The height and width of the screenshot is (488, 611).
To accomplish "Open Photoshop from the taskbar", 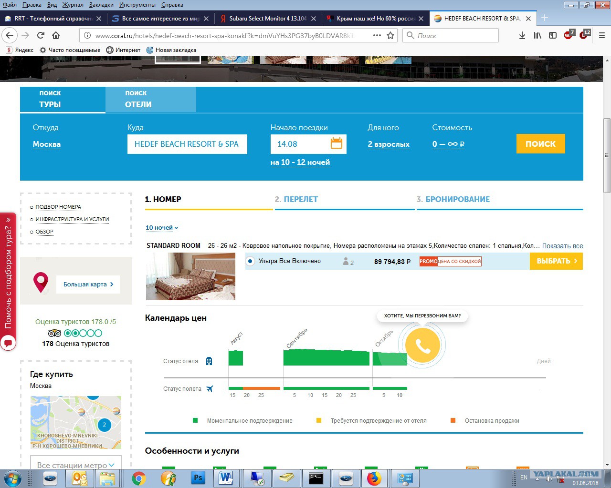I will pyautogui.click(x=198, y=478).
